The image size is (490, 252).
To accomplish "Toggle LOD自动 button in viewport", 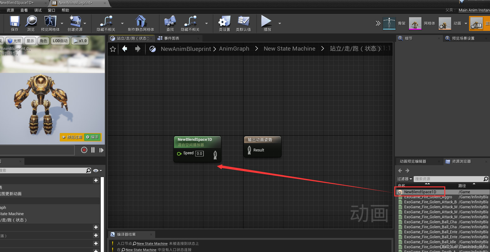I will tap(60, 41).
